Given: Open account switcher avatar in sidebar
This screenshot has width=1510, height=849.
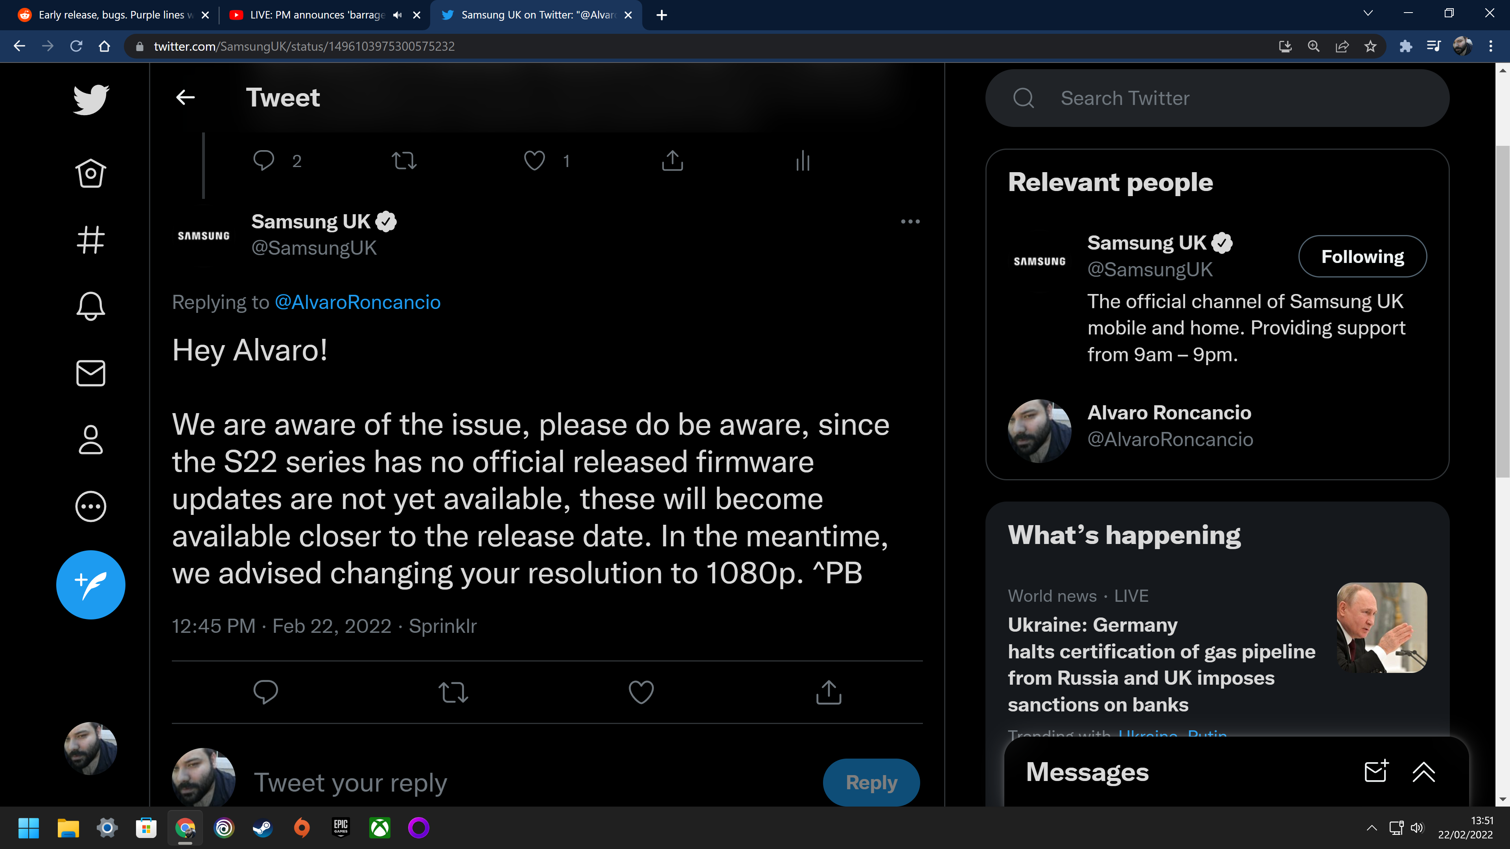Looking at the screenshot, I should 91,748.
